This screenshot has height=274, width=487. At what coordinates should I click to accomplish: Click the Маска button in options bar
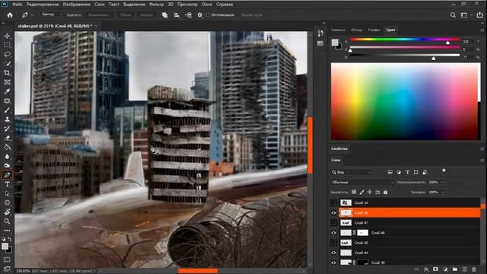(x=126, y=15)
